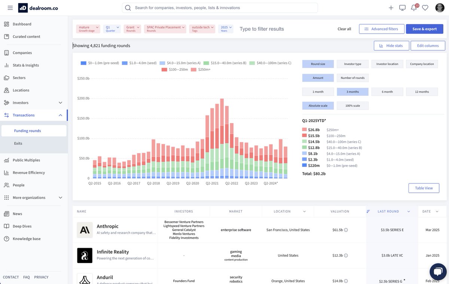
Task: Open the Locations page
Action: (x=21, y=90)
